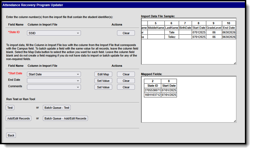Select 'Start Date' header in import sample table
Viewport: 253px width, 151px height.
(199, 28)
